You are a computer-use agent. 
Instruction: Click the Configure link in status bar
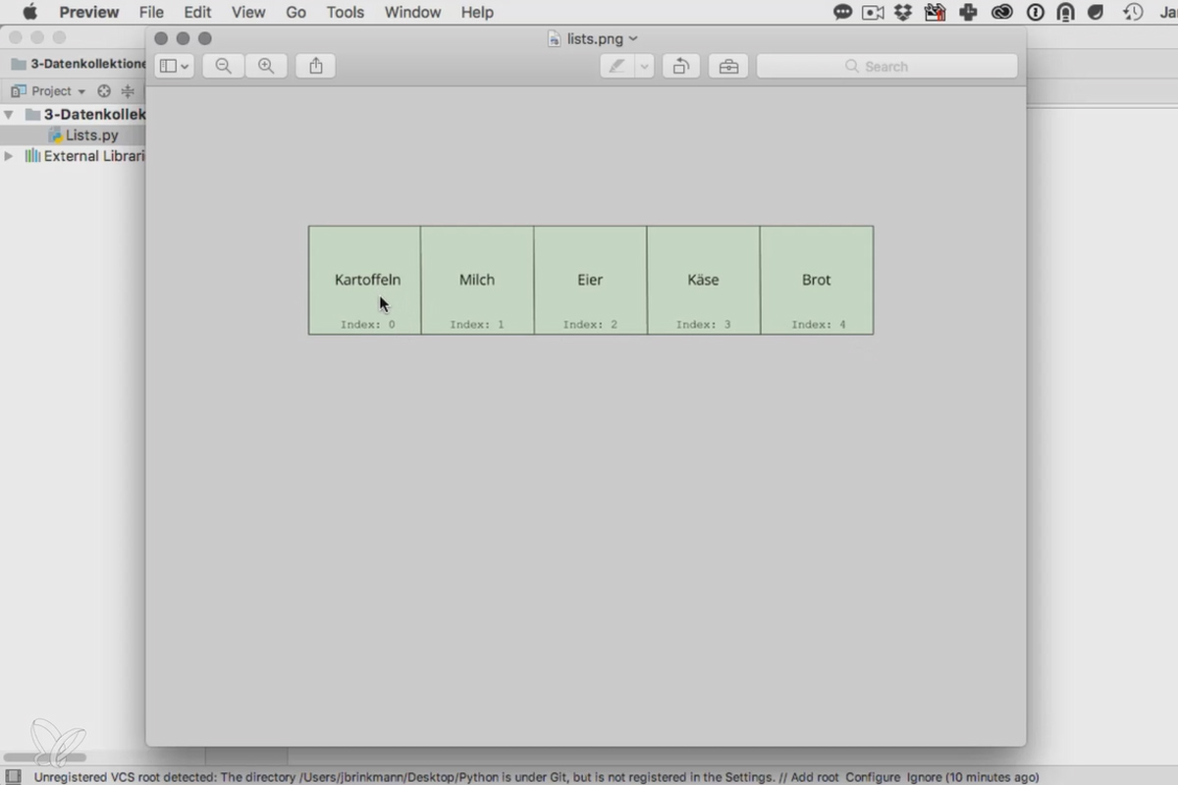873,777
